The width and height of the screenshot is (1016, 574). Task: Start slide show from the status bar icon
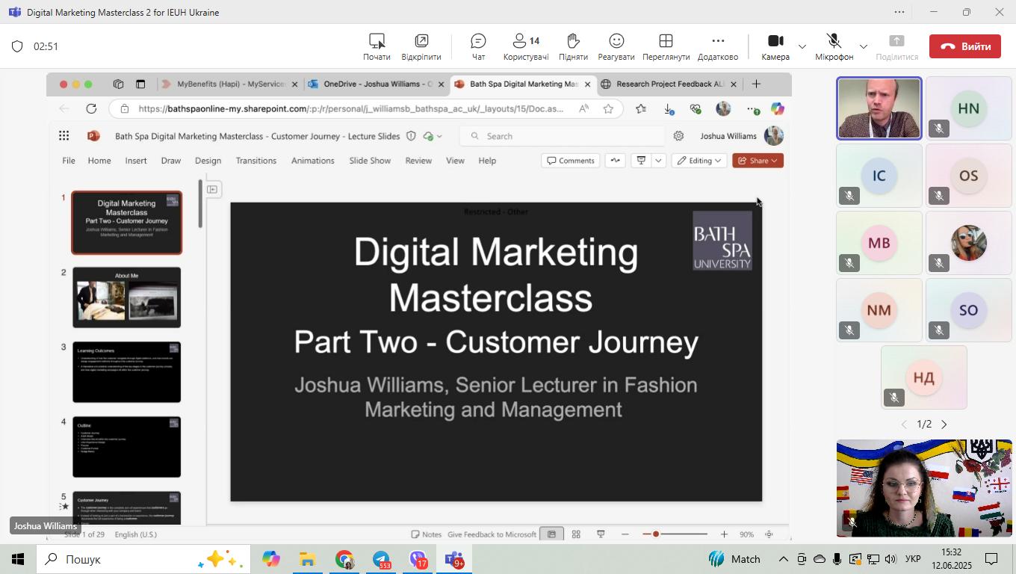[601, 534]
